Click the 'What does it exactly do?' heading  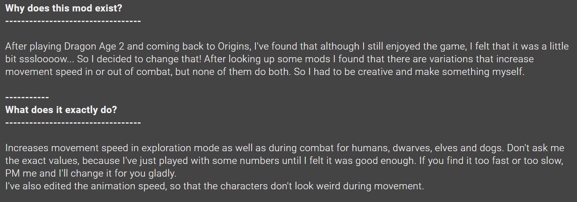click(61, 110)
